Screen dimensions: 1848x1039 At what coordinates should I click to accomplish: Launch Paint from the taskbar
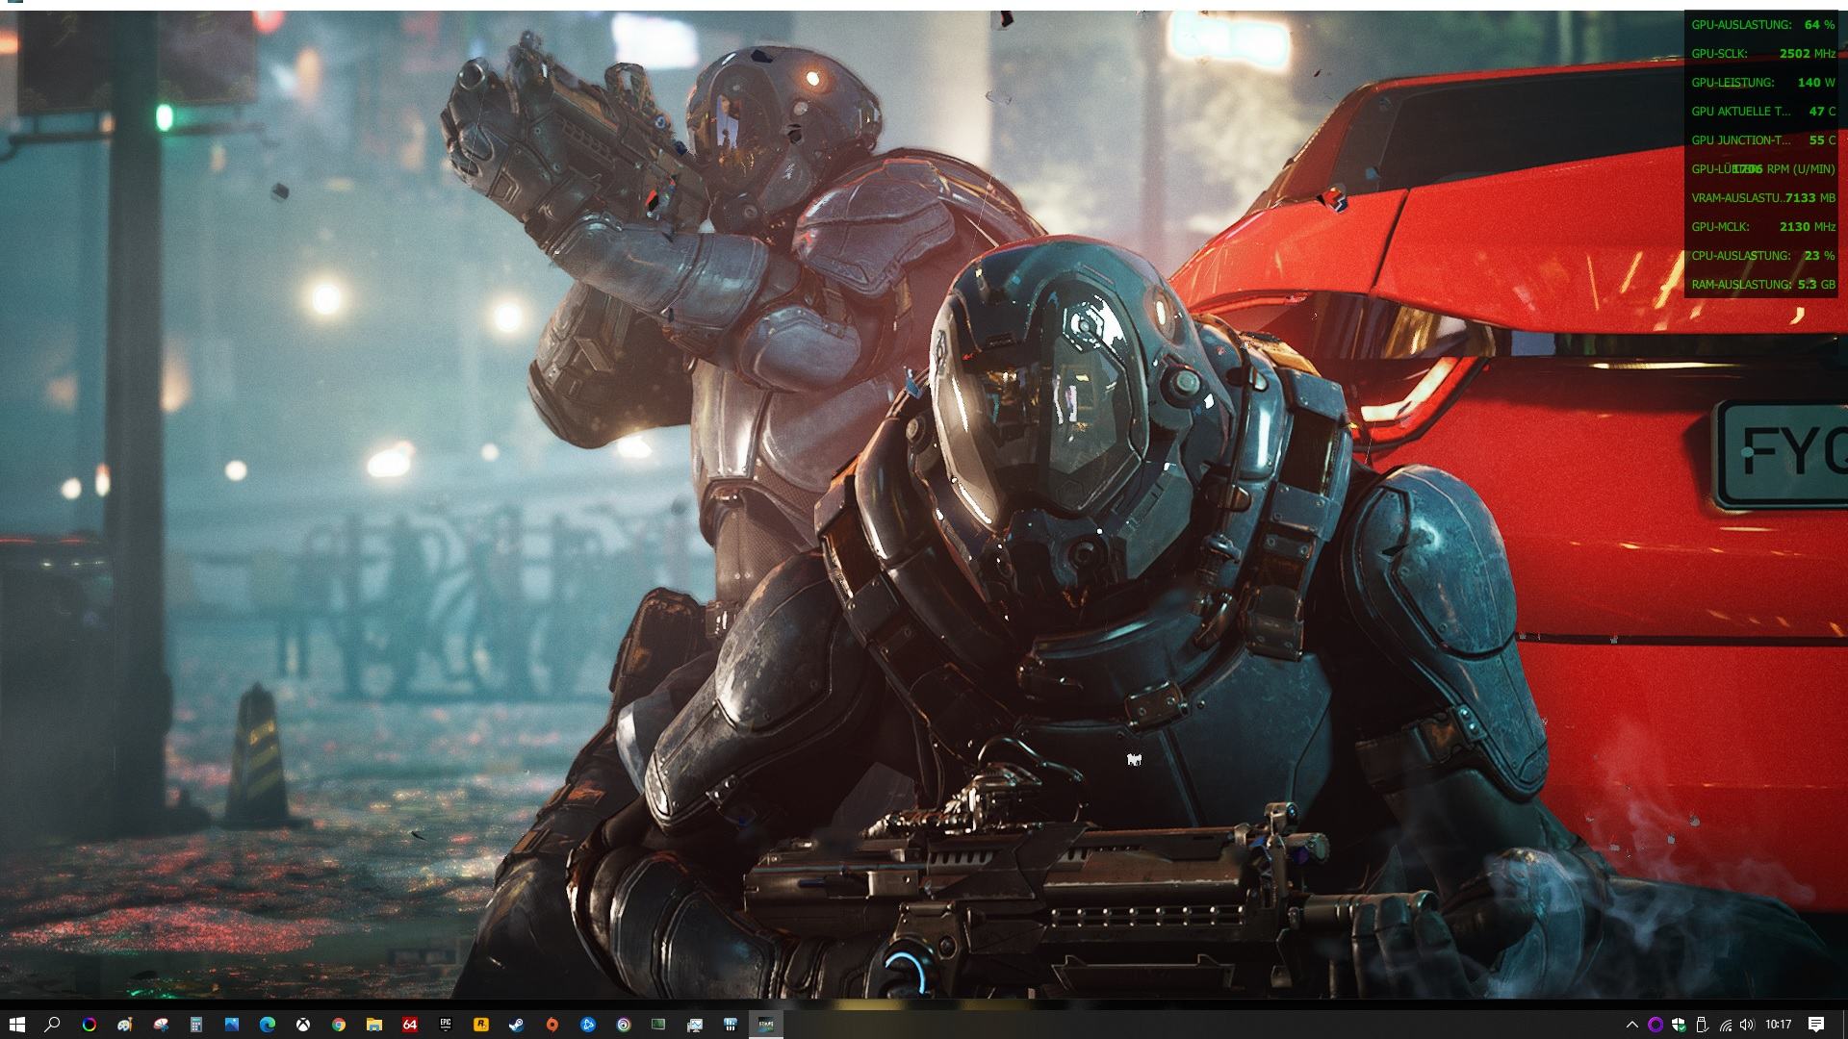pos(124,1025)
